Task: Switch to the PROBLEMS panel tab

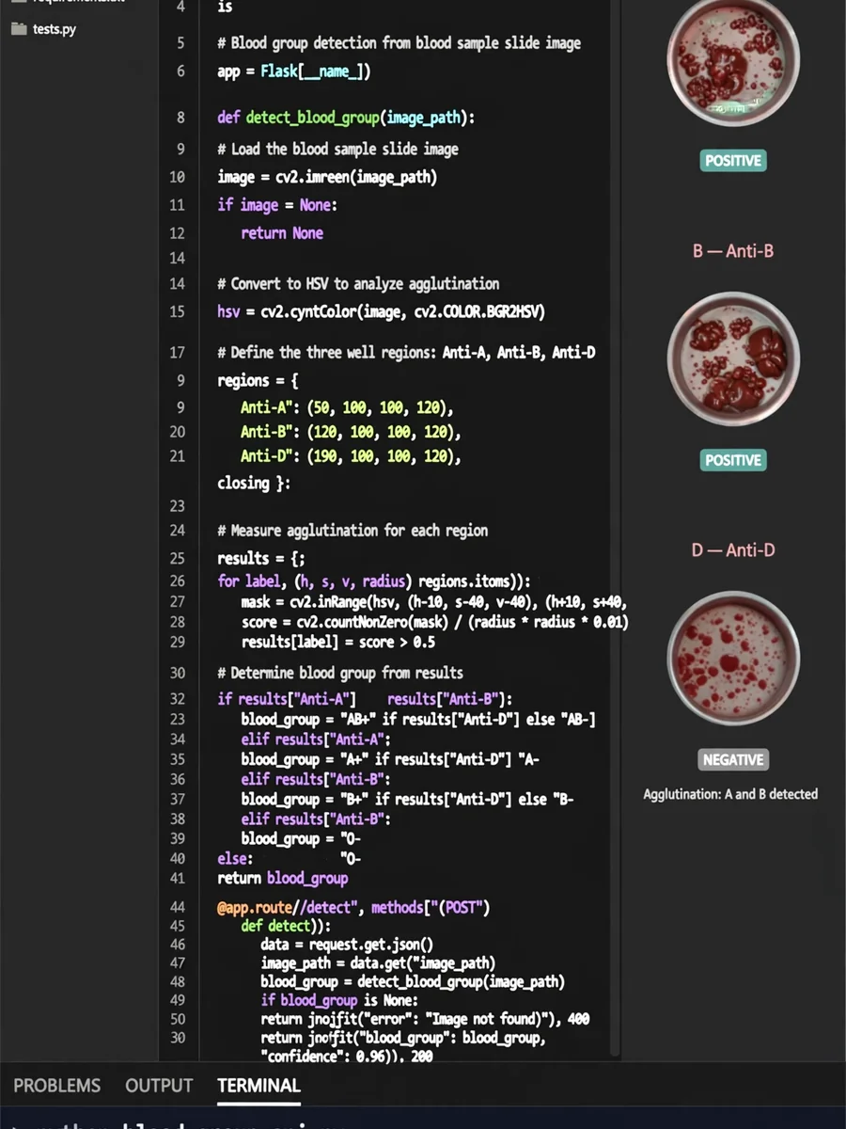Action: 56,1085
